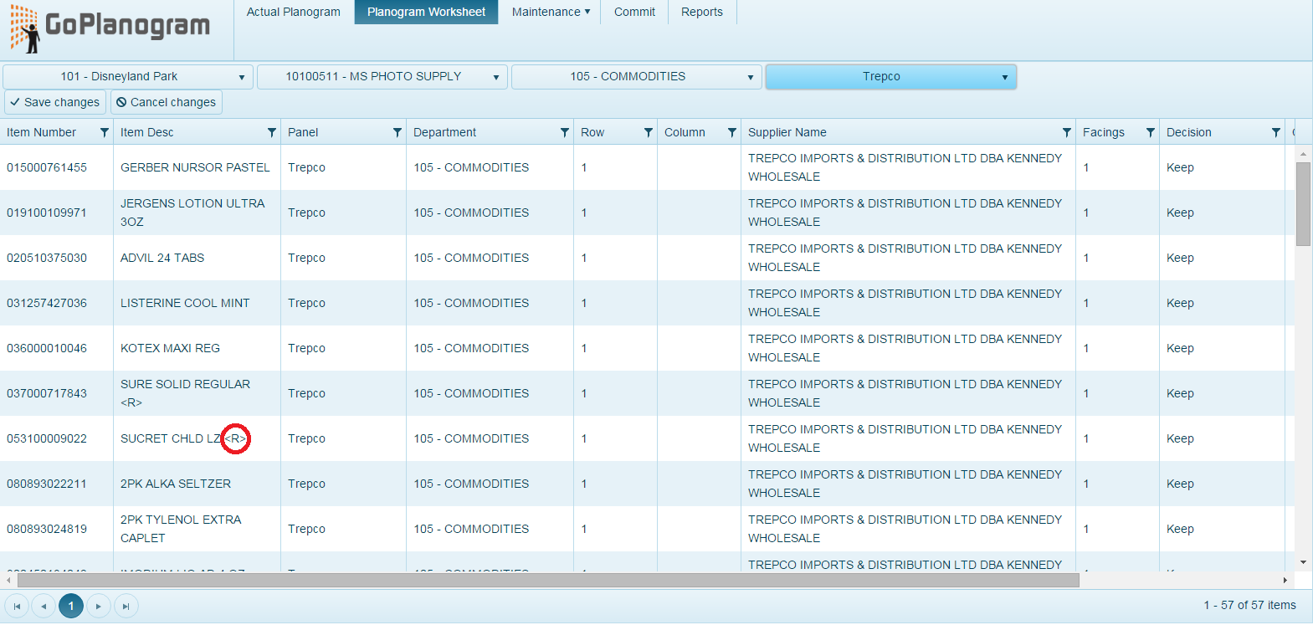Viewport: 1313px width, 625px height.
Task: Click item number 036000010046
Action: point(47,348)
